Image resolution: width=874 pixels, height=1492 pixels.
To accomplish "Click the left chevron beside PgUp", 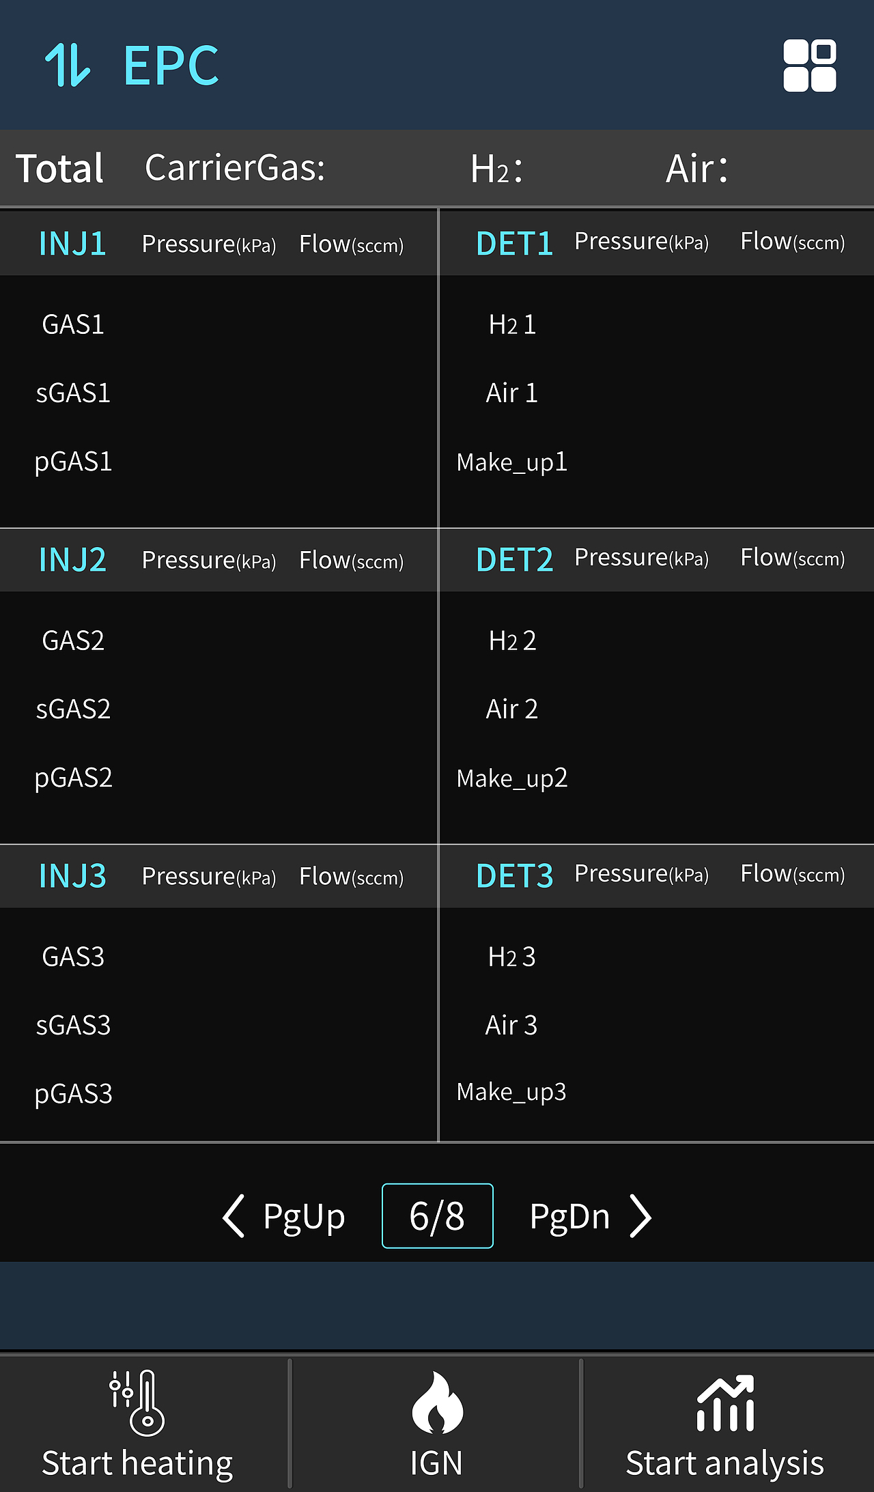I will tap(234, 1216).
